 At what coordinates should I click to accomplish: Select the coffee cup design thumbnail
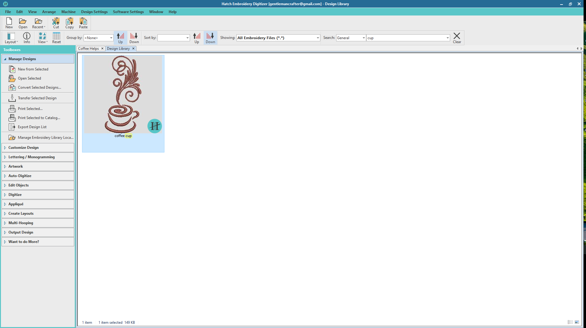click(123, 95)
